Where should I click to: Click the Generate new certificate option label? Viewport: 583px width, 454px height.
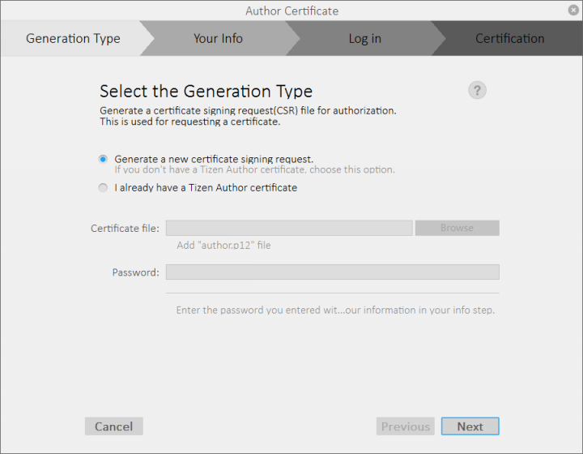pyautogui.click(x=214, y=159)
